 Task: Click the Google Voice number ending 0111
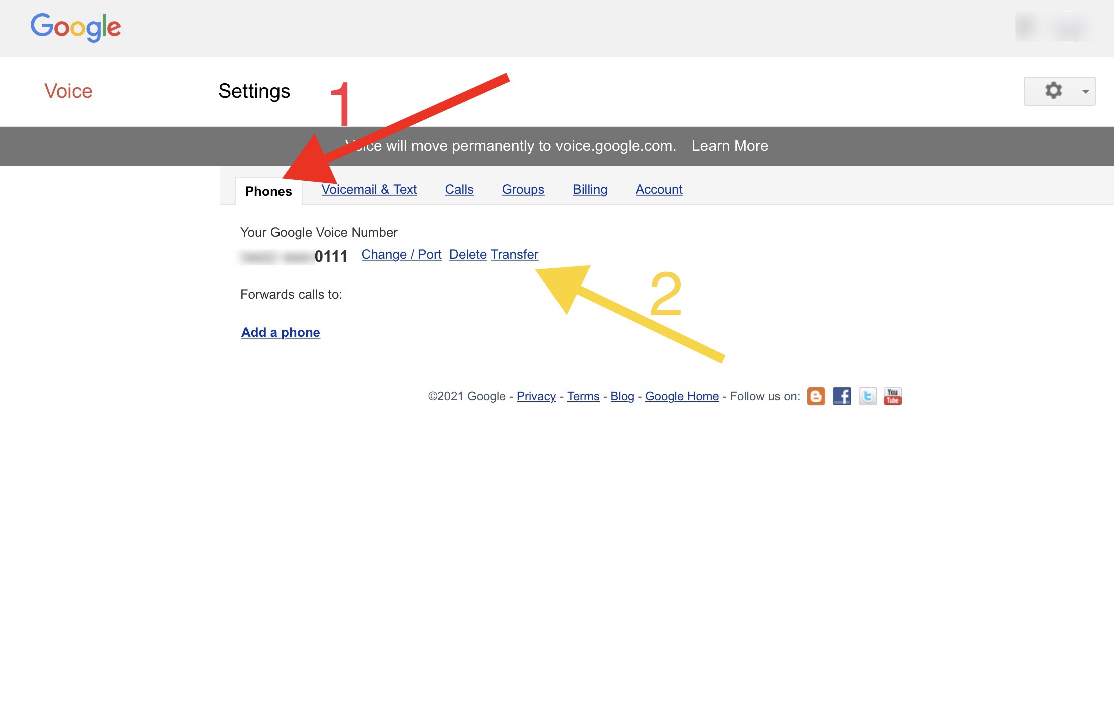(x=294, y=256)
